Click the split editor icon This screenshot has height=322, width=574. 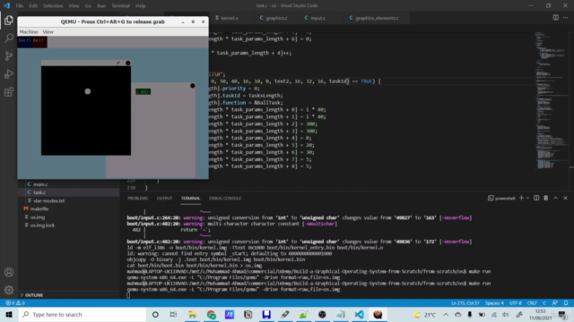click(x=556, y=18)
